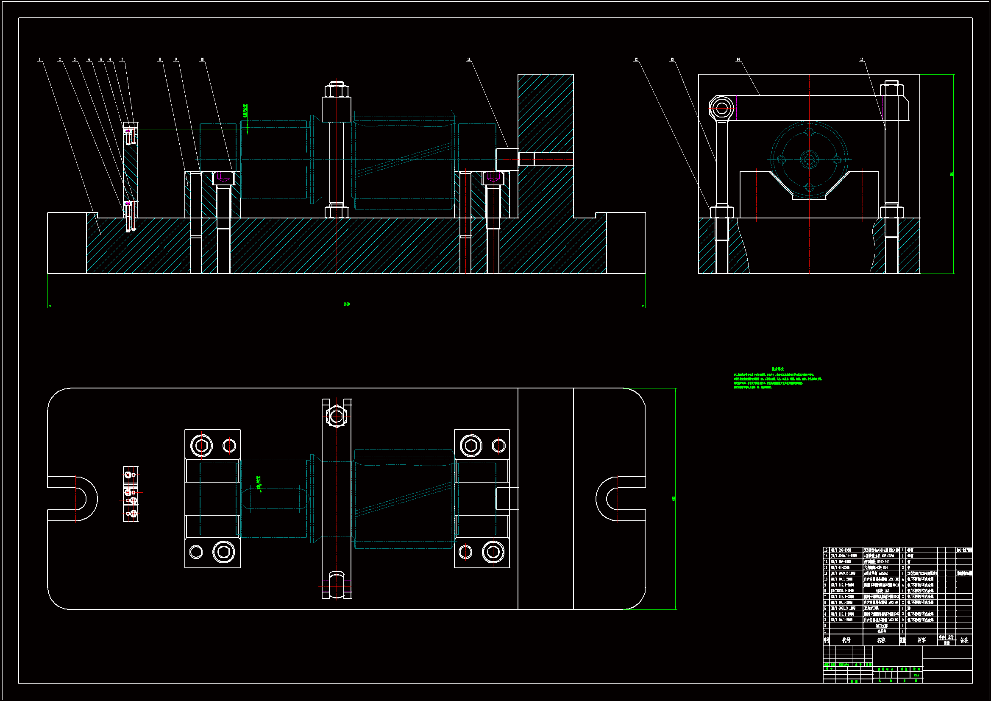Click the side view height dimension text
Viewport: 991px width, 701px height.
(951, 173)
